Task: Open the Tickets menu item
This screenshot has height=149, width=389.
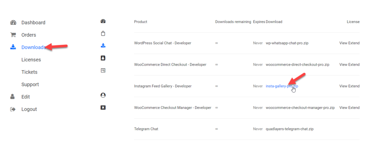Action: (29, 72)
